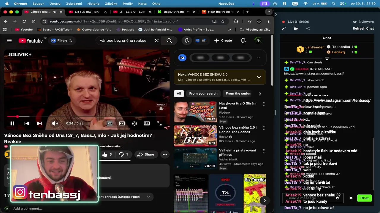Open the tab search dropdown
The image size is (380, 213).
click(269, 12)
